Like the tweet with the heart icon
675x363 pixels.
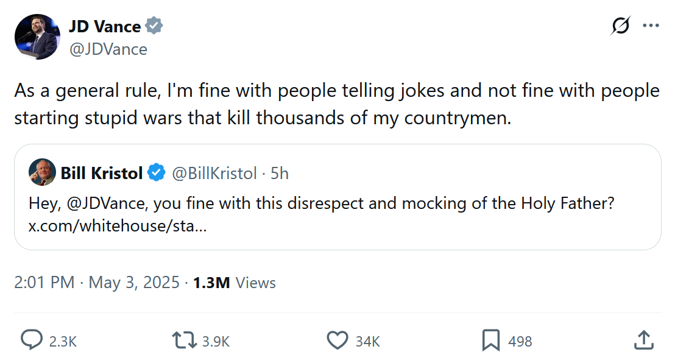point(337,340)
